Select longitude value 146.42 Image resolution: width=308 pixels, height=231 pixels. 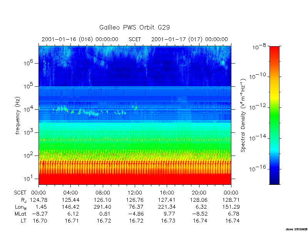(x=71, y=207)
